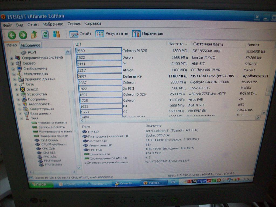Open the Отчёт toolbar button

[80, 34]
